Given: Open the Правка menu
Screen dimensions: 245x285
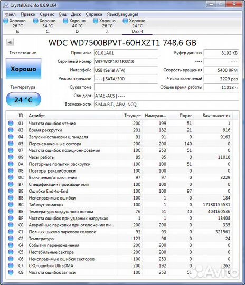Looking at the screenshot, I should pyautogui.click(x=27, y=14).
